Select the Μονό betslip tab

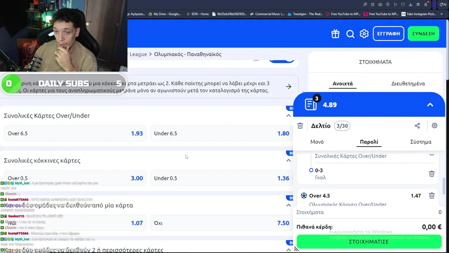point(317,142)
